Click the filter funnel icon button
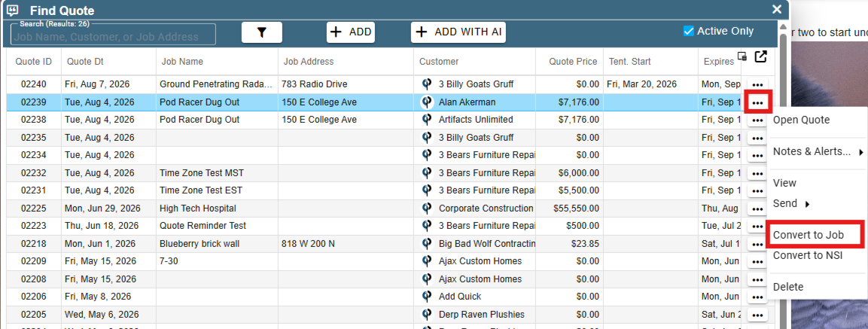 coord(262,32)
